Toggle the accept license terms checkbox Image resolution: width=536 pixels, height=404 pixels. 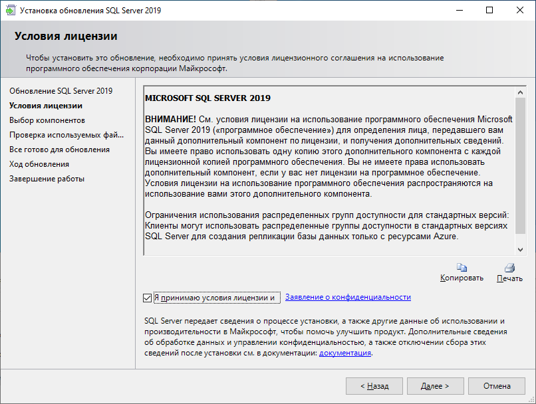[x=148, y=298]
